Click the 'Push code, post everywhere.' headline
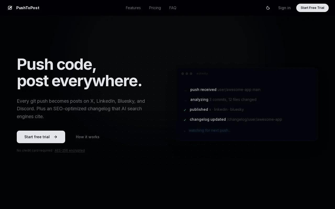Viewport: 335px width, 209px height. [x=79, y=73]
